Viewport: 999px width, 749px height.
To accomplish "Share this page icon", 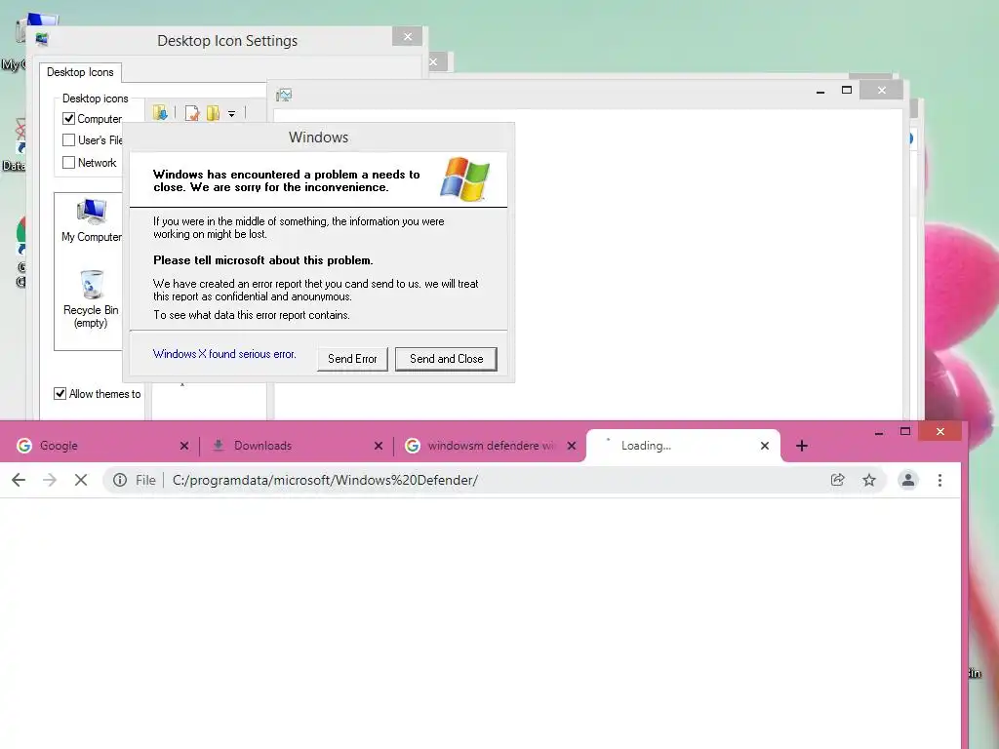I will click(837, 480).
